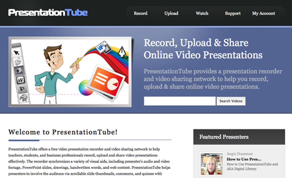The height and width of the screenshot is (178, 292).
Task: Click the "Welcome to PresentationTube!" heading
Action: [63, 132]
